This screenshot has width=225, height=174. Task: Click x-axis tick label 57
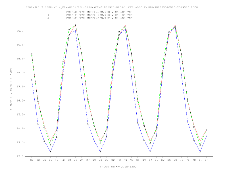click(150, 160)
